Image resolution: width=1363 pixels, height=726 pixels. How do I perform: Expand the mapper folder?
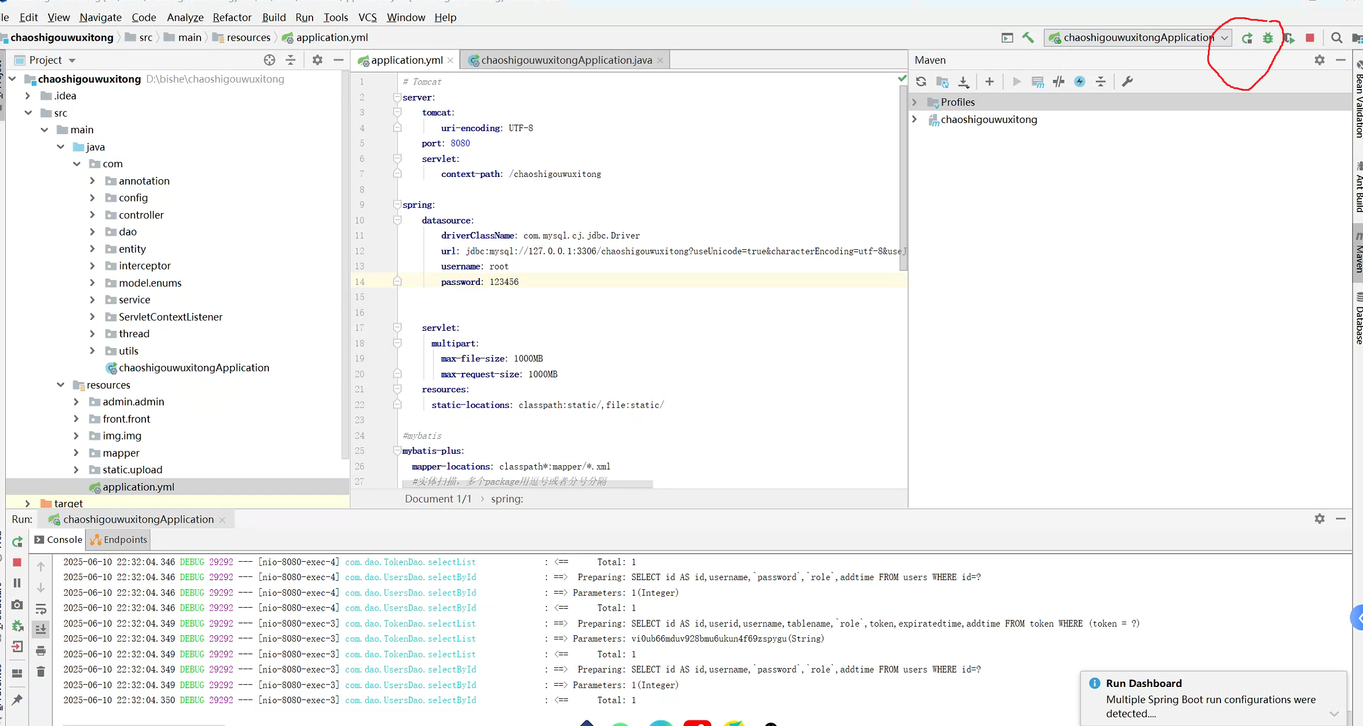[x=76, y=453]
